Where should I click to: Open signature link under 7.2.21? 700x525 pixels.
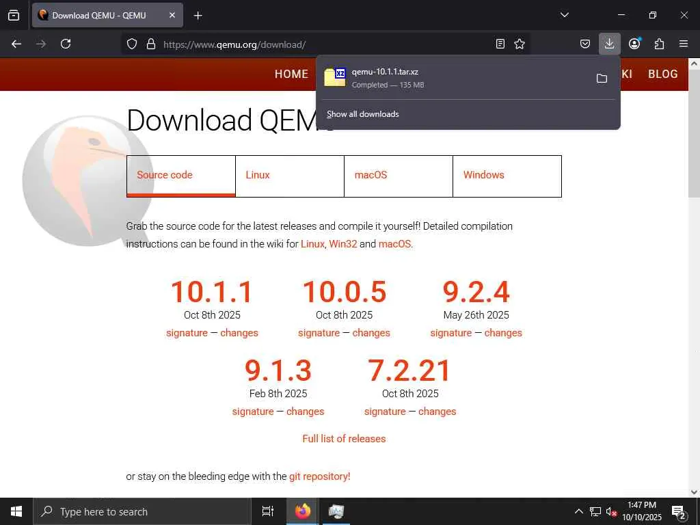point(385,412)
